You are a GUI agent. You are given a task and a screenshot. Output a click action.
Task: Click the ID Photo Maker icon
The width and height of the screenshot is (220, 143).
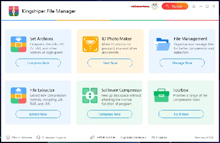click(91, 44)
